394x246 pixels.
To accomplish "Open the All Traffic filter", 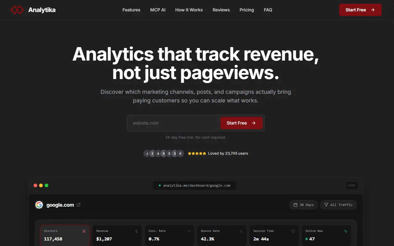I will point(338,205).
